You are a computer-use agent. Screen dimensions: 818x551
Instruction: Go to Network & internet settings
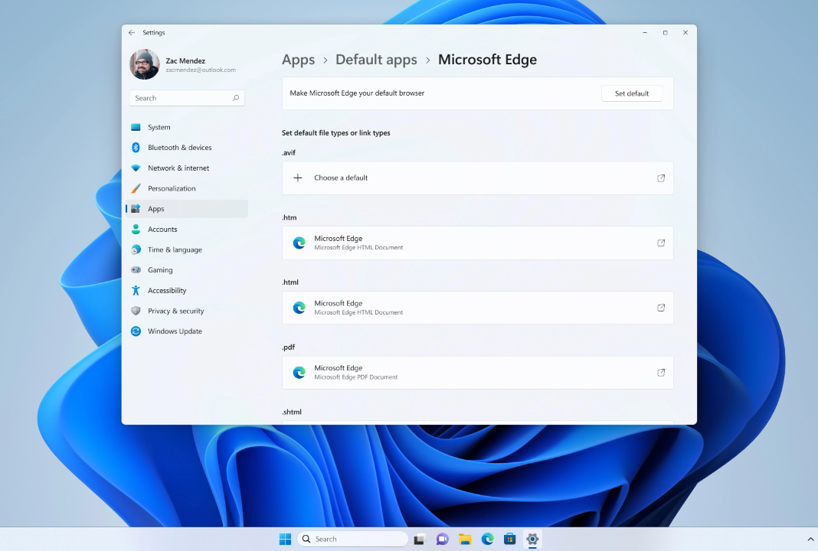tap(187, 168)
